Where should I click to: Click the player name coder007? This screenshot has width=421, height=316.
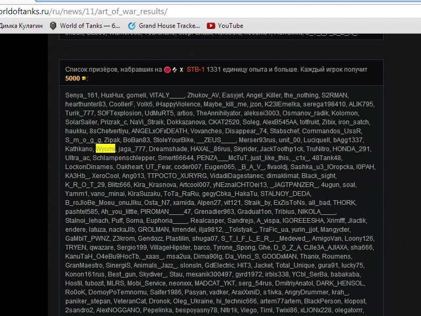click(x=187, y=167)
